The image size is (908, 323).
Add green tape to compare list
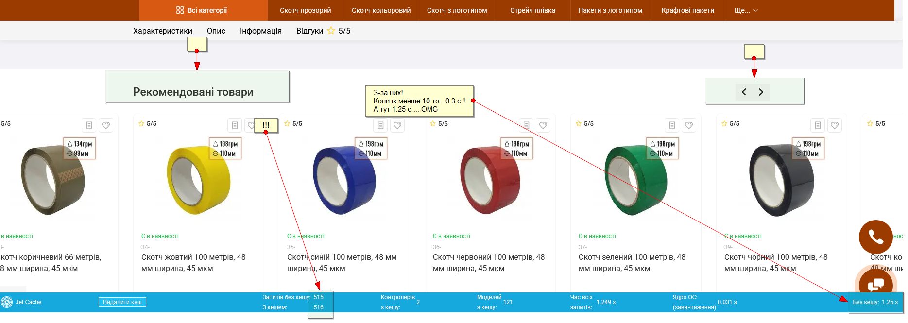click(672, 125)
